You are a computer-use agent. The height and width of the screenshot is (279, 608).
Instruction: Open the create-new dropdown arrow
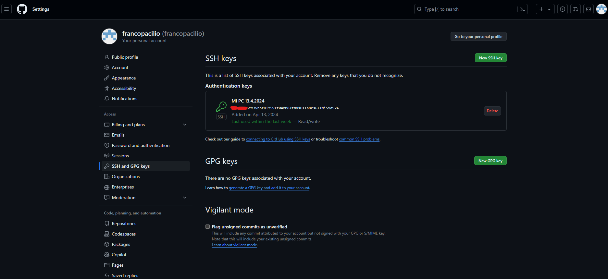tap(549, 9)
